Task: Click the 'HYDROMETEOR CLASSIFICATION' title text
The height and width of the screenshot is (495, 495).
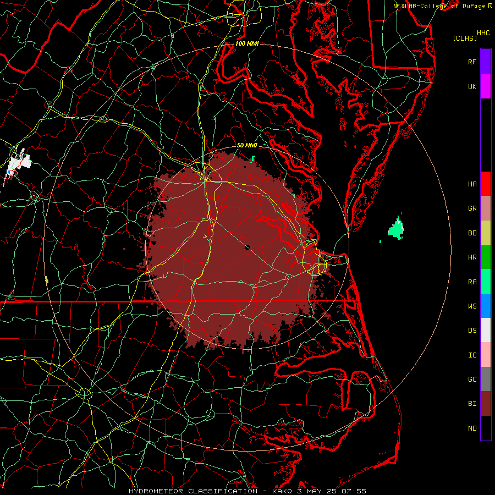Action: click(x=193, y=491)
